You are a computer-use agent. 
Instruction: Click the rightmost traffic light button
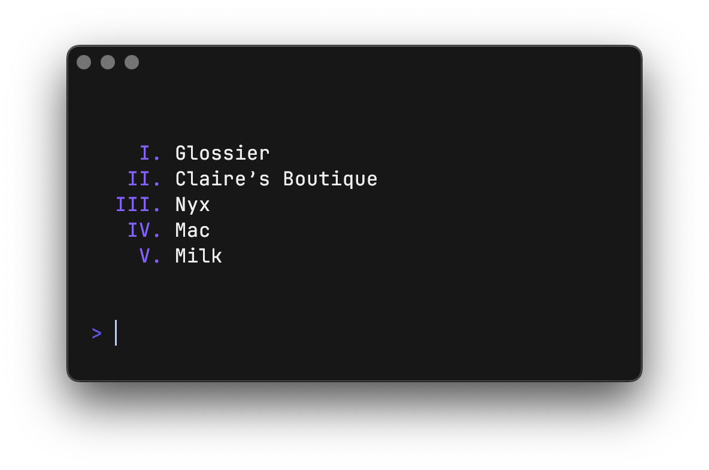[132, 62]
